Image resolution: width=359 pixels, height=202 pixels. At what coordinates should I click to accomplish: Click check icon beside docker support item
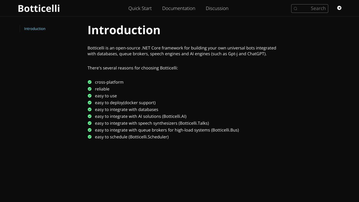90,103
